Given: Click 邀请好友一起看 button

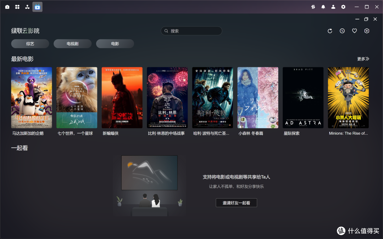Looking at the screenshot, I should pos(236,203).
